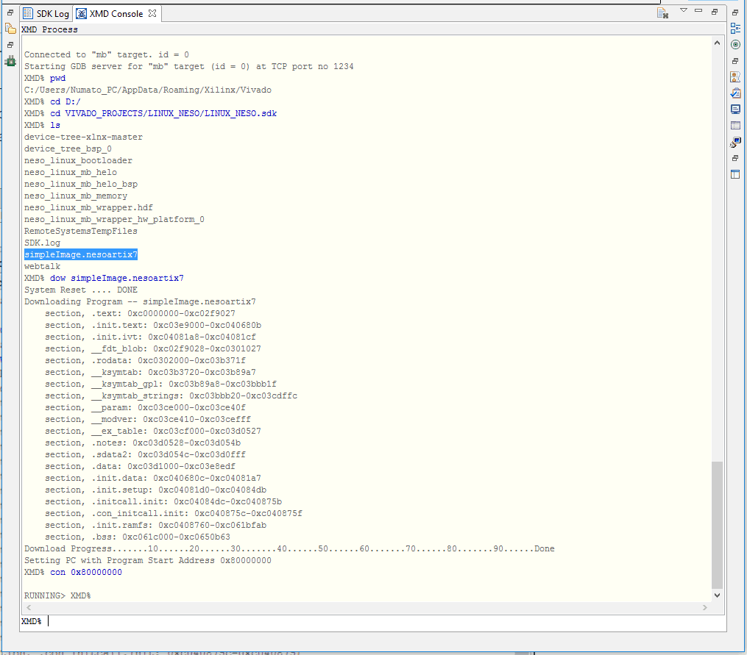Open the Problems view icon
747x655 pixels.
click(735, 77)
